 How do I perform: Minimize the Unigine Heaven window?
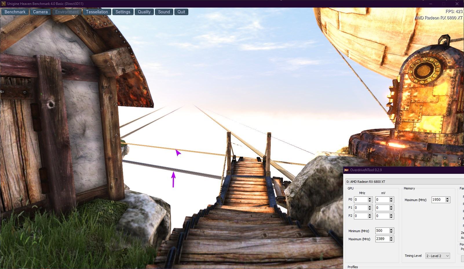[x=431, y=4]
